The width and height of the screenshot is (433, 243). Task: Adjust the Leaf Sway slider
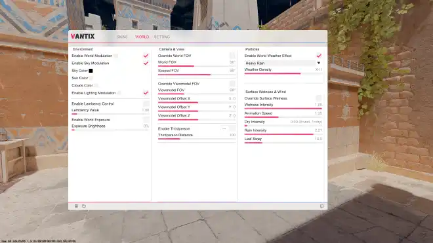(283, 143)
